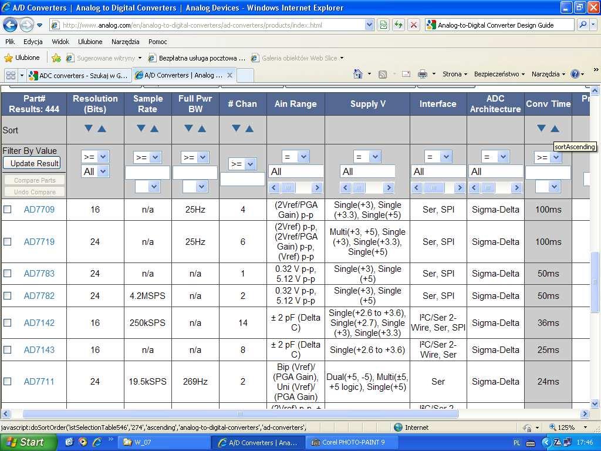Click the browser Back arrow button
Image resolution: width=601 pixels, height=451 pixels.
pyautogui.click(x=10, y=25)
